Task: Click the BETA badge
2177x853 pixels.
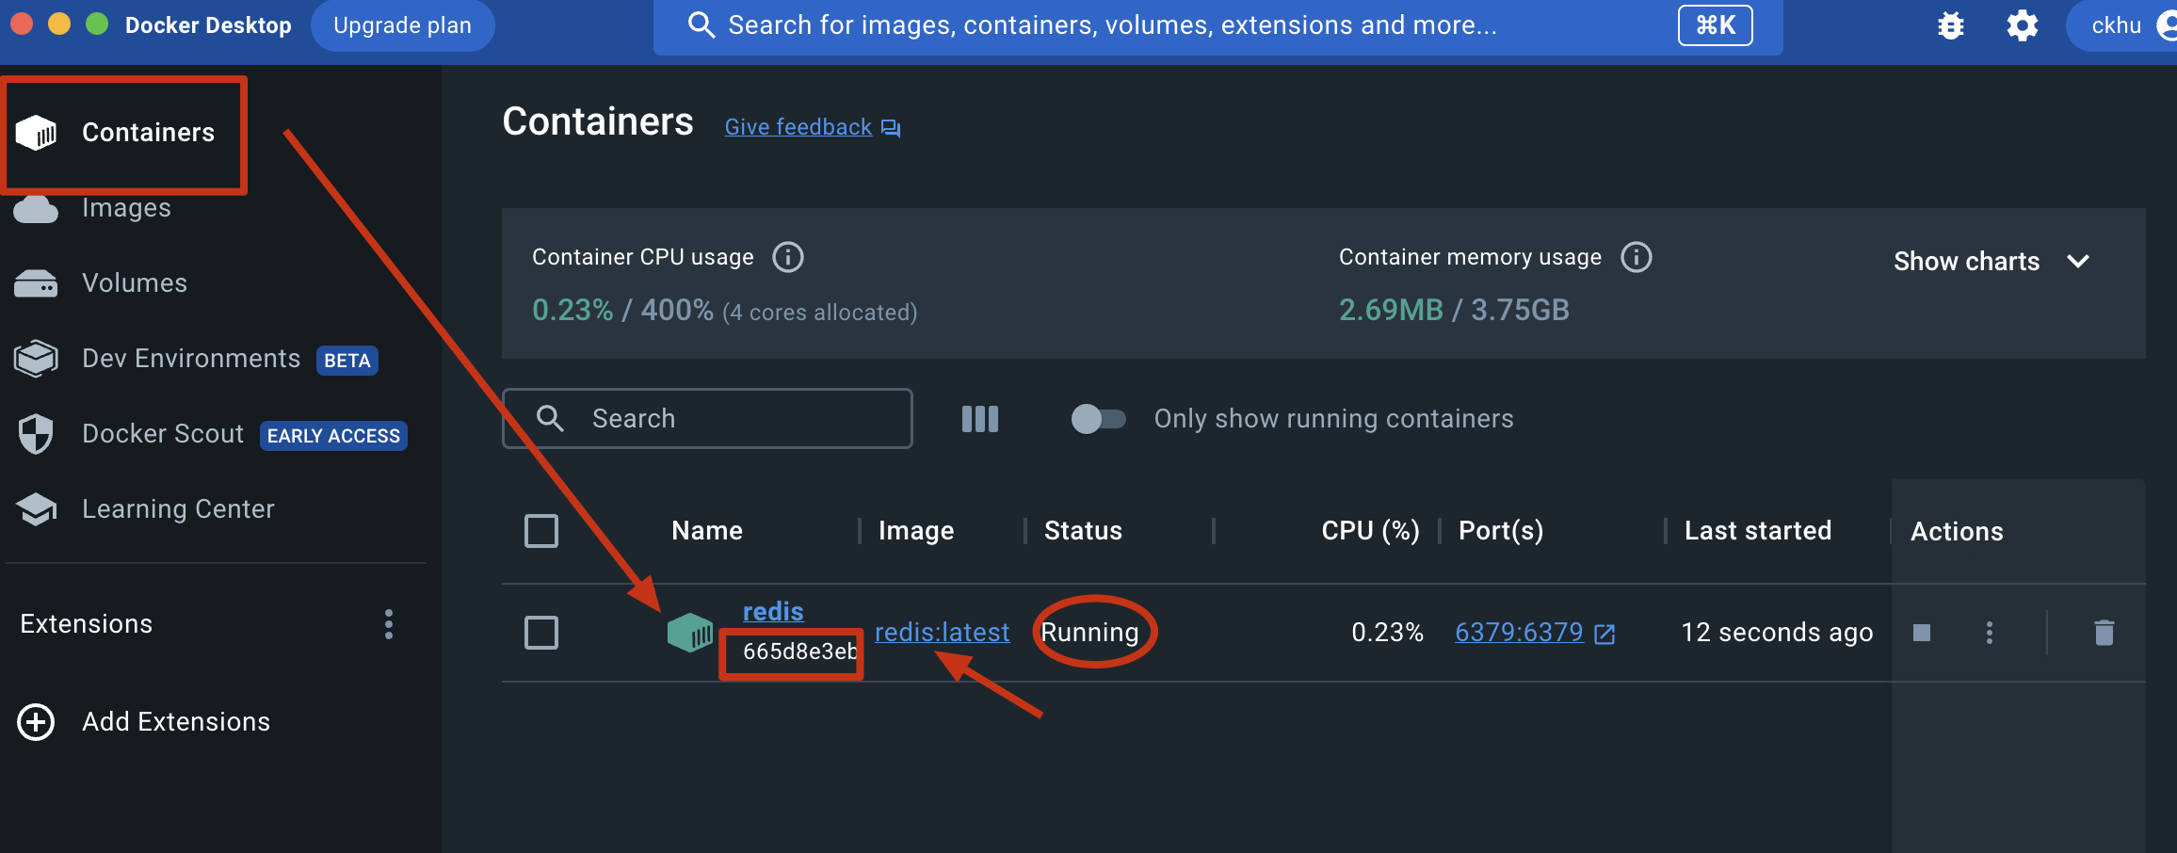Action: [x=347, y=361]
